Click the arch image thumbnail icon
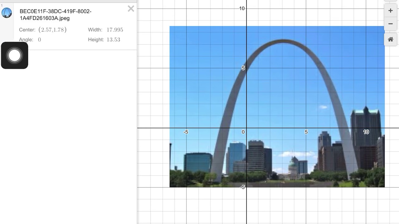 click(x=7, y=13)
